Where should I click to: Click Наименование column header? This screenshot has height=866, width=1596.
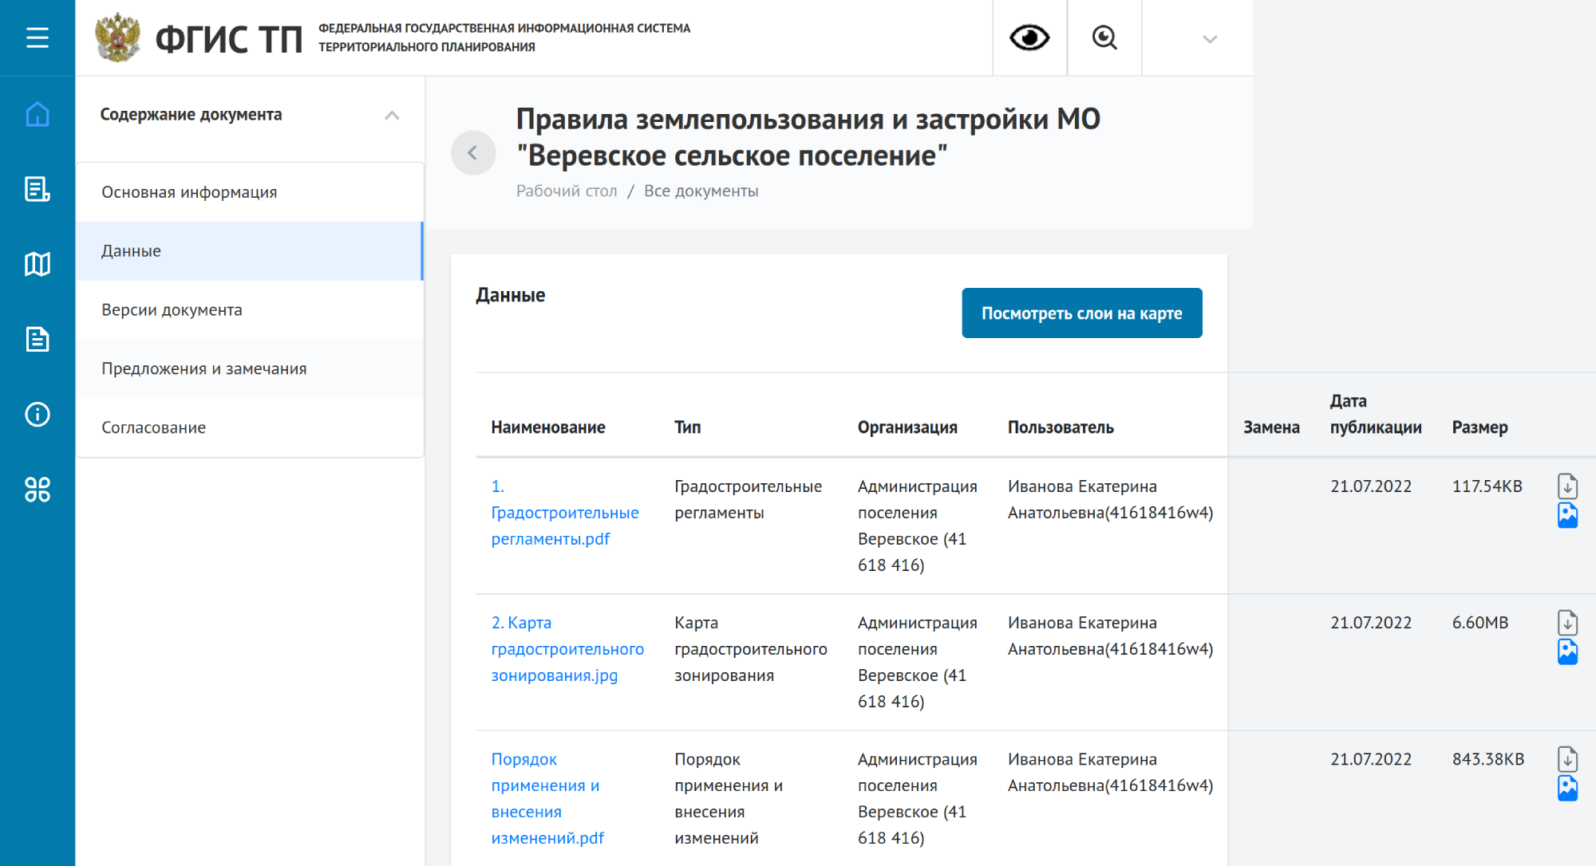(547, 427)
